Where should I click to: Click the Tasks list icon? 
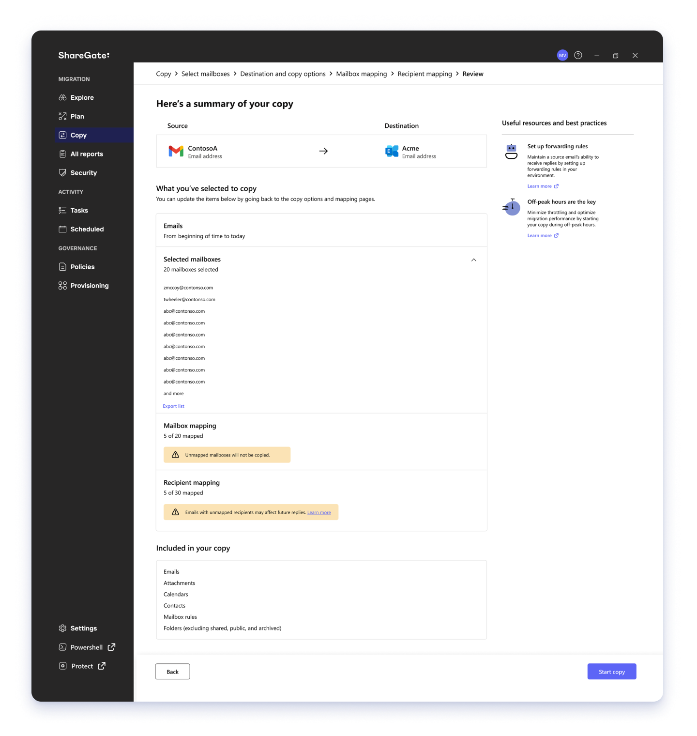tap(62, 210)
